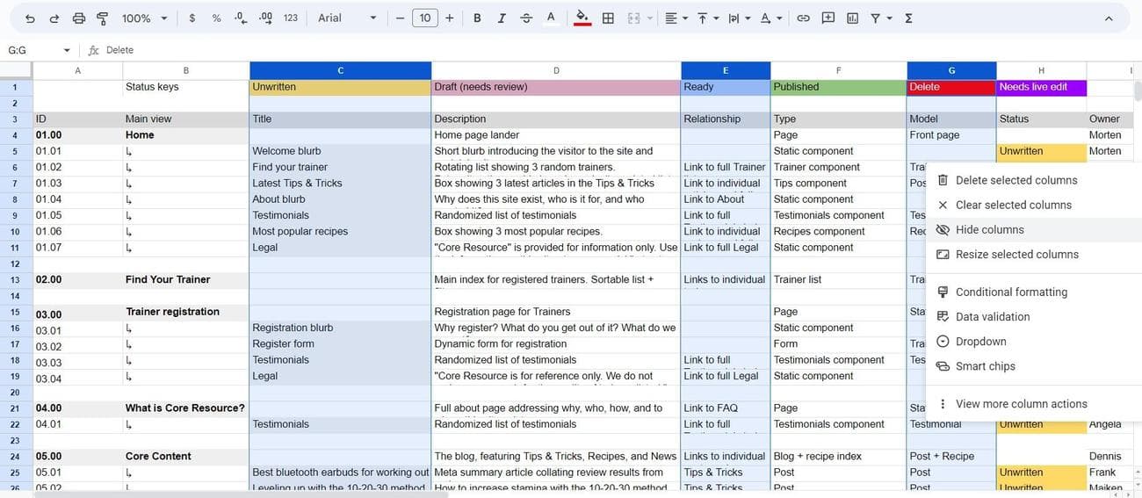This screenshot has height=498, width=1142.
Task: Click the font size input field
Action: [x=425, y=18]
